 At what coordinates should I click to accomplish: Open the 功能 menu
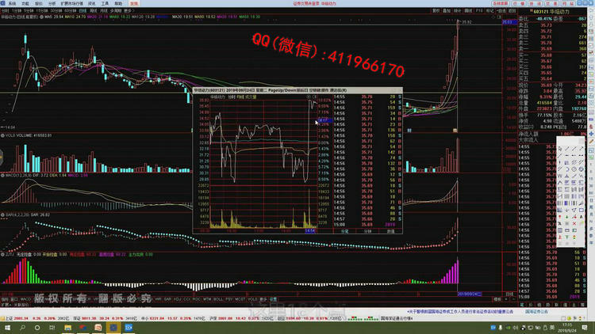coord(25,3)
